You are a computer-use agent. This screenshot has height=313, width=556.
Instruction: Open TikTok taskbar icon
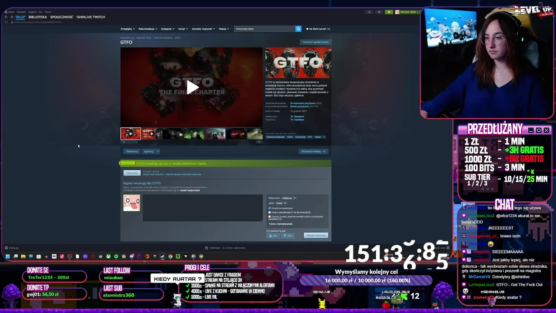pyautogui.click(x=62, y=256)
